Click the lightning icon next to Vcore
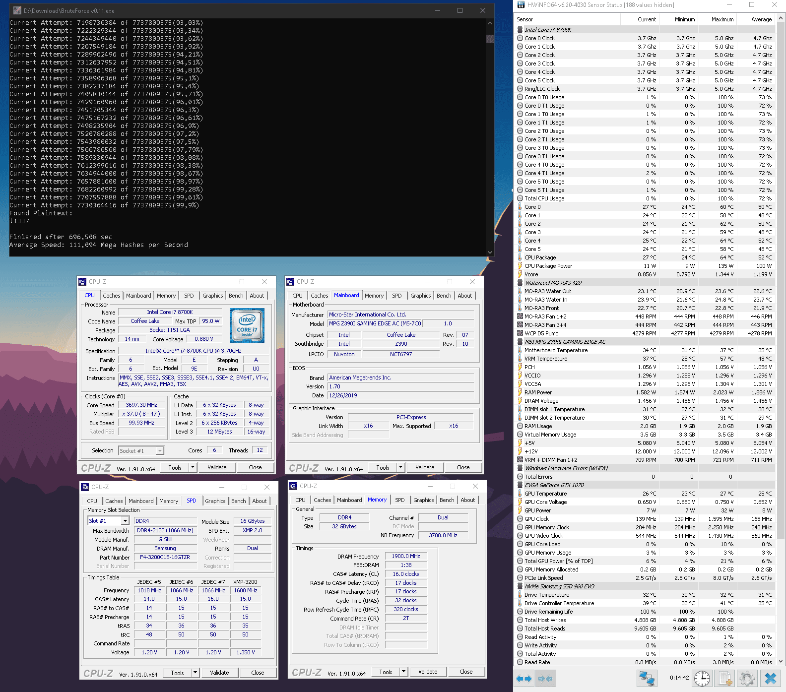This screenshot has height=692, width=786. [x=520, y=274]
